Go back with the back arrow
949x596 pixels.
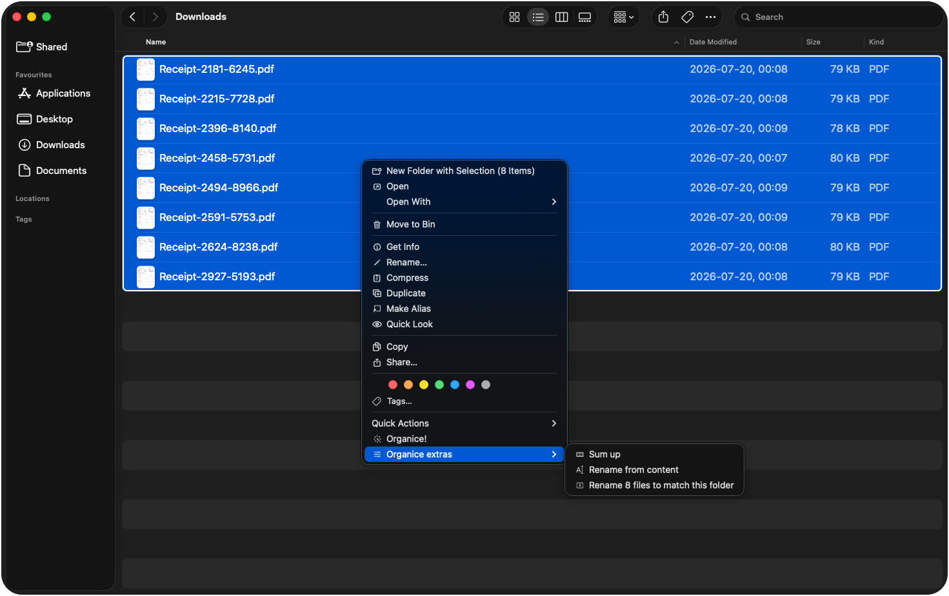pos(133,17)
